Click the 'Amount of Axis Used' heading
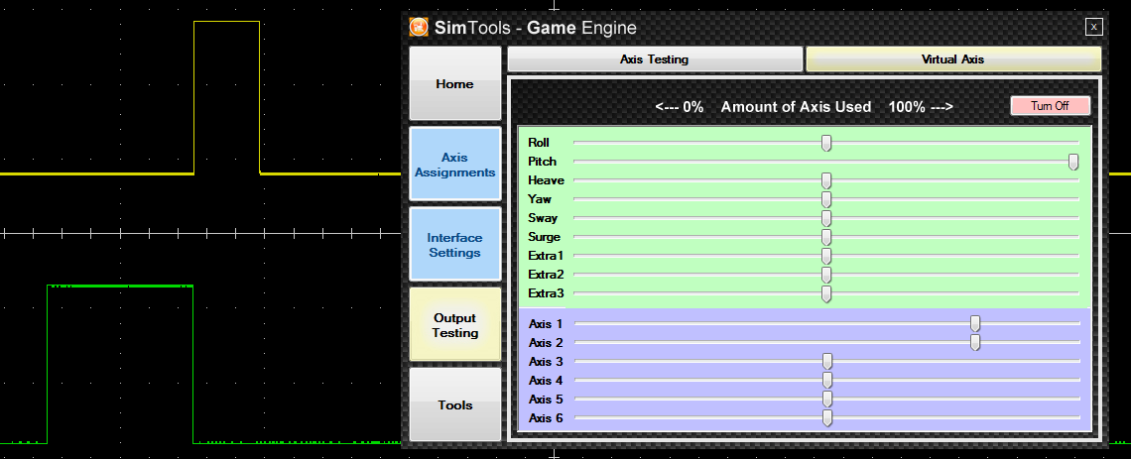1131x459 pixels. (x=797, y=107)
